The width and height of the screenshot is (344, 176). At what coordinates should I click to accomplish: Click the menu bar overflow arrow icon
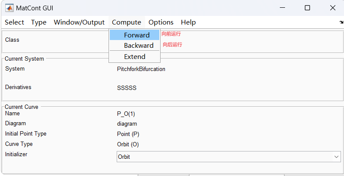[341, 22]
